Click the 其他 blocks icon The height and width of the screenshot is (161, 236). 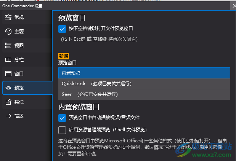coord(8,102)
